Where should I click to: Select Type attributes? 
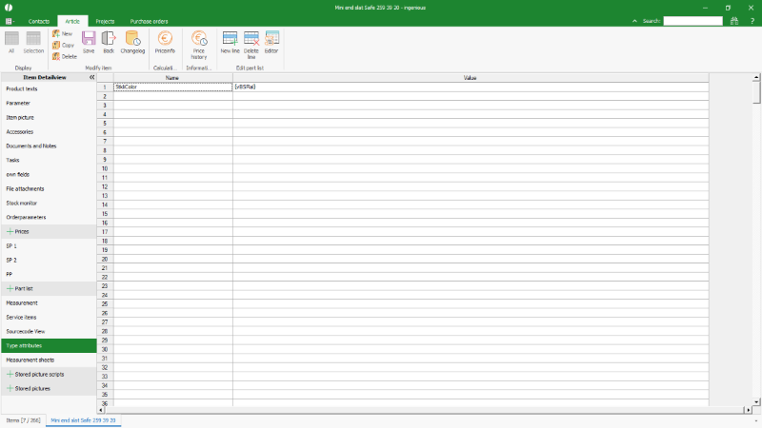49,345
